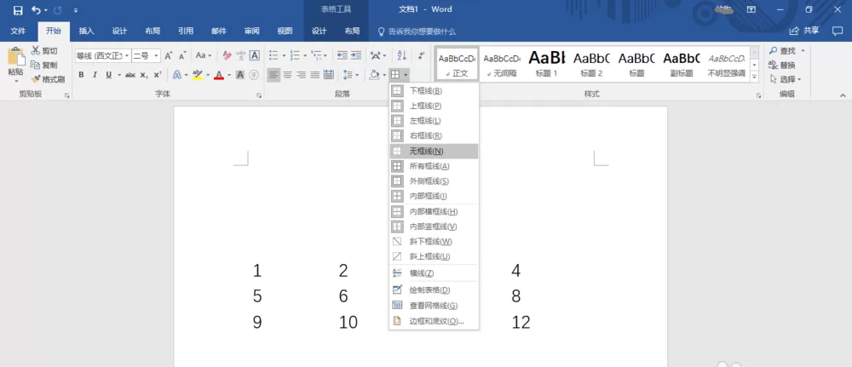Click the Save icon in quick access toolbar

coord(18,9)
